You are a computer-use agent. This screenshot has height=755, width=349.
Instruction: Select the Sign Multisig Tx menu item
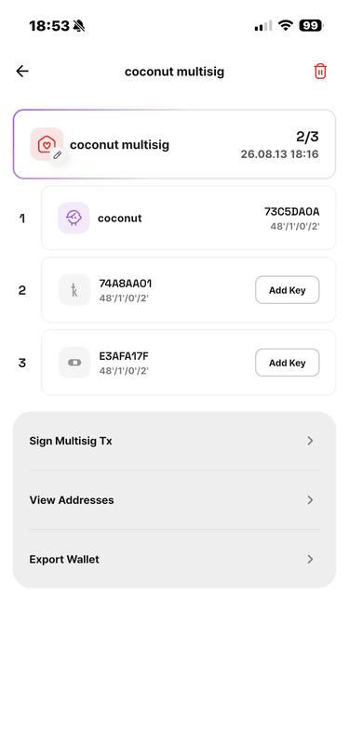[175, 441]
